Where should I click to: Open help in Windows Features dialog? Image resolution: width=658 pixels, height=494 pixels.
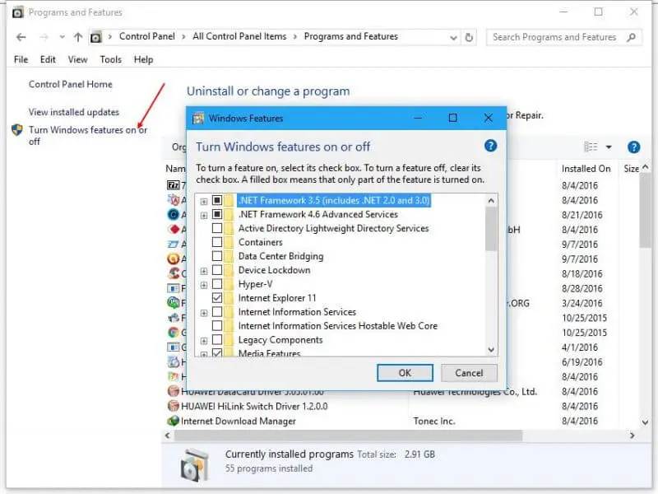(490, 146)
